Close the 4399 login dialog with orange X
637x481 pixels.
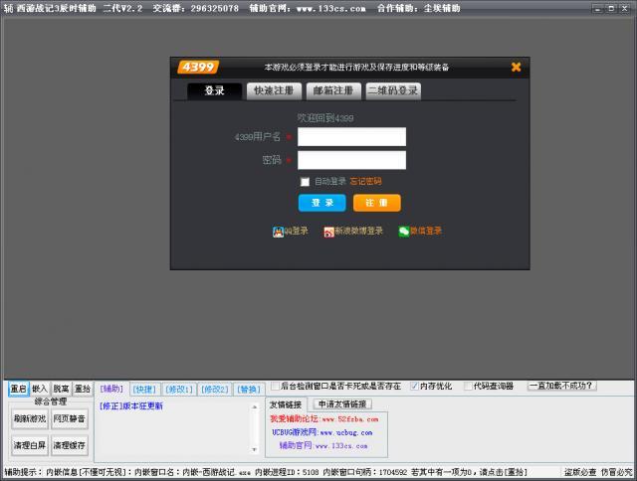click(x=516, y=67)
